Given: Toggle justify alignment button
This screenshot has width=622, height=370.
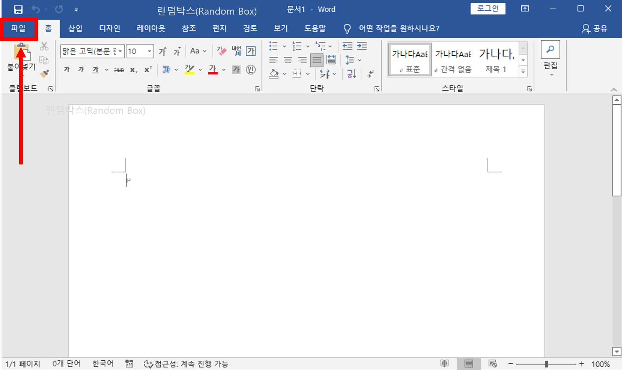Looking at the screenshot, I should tap(317, 60).
